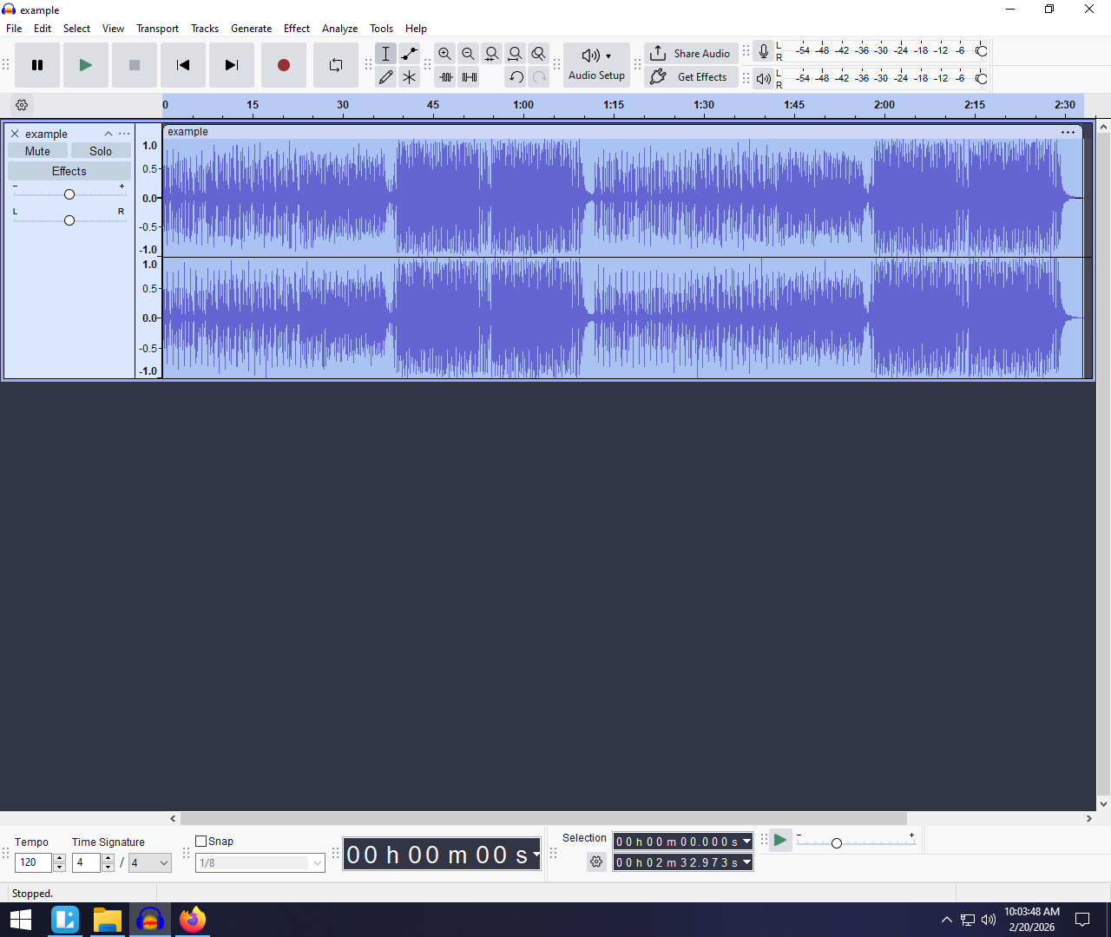Open the Audio Setup dropdown
Viewport: 1111px width, 937px height.
coord(596,65)
